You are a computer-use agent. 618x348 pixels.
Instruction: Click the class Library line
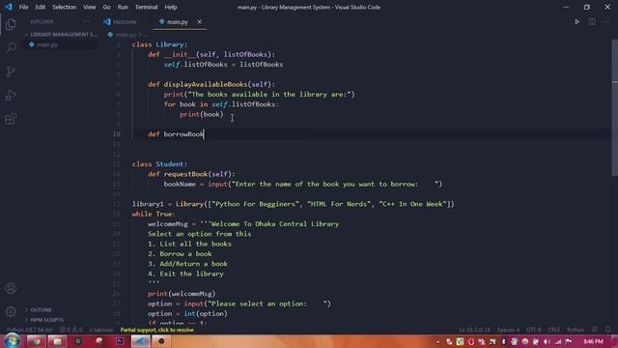click(160, 44)
